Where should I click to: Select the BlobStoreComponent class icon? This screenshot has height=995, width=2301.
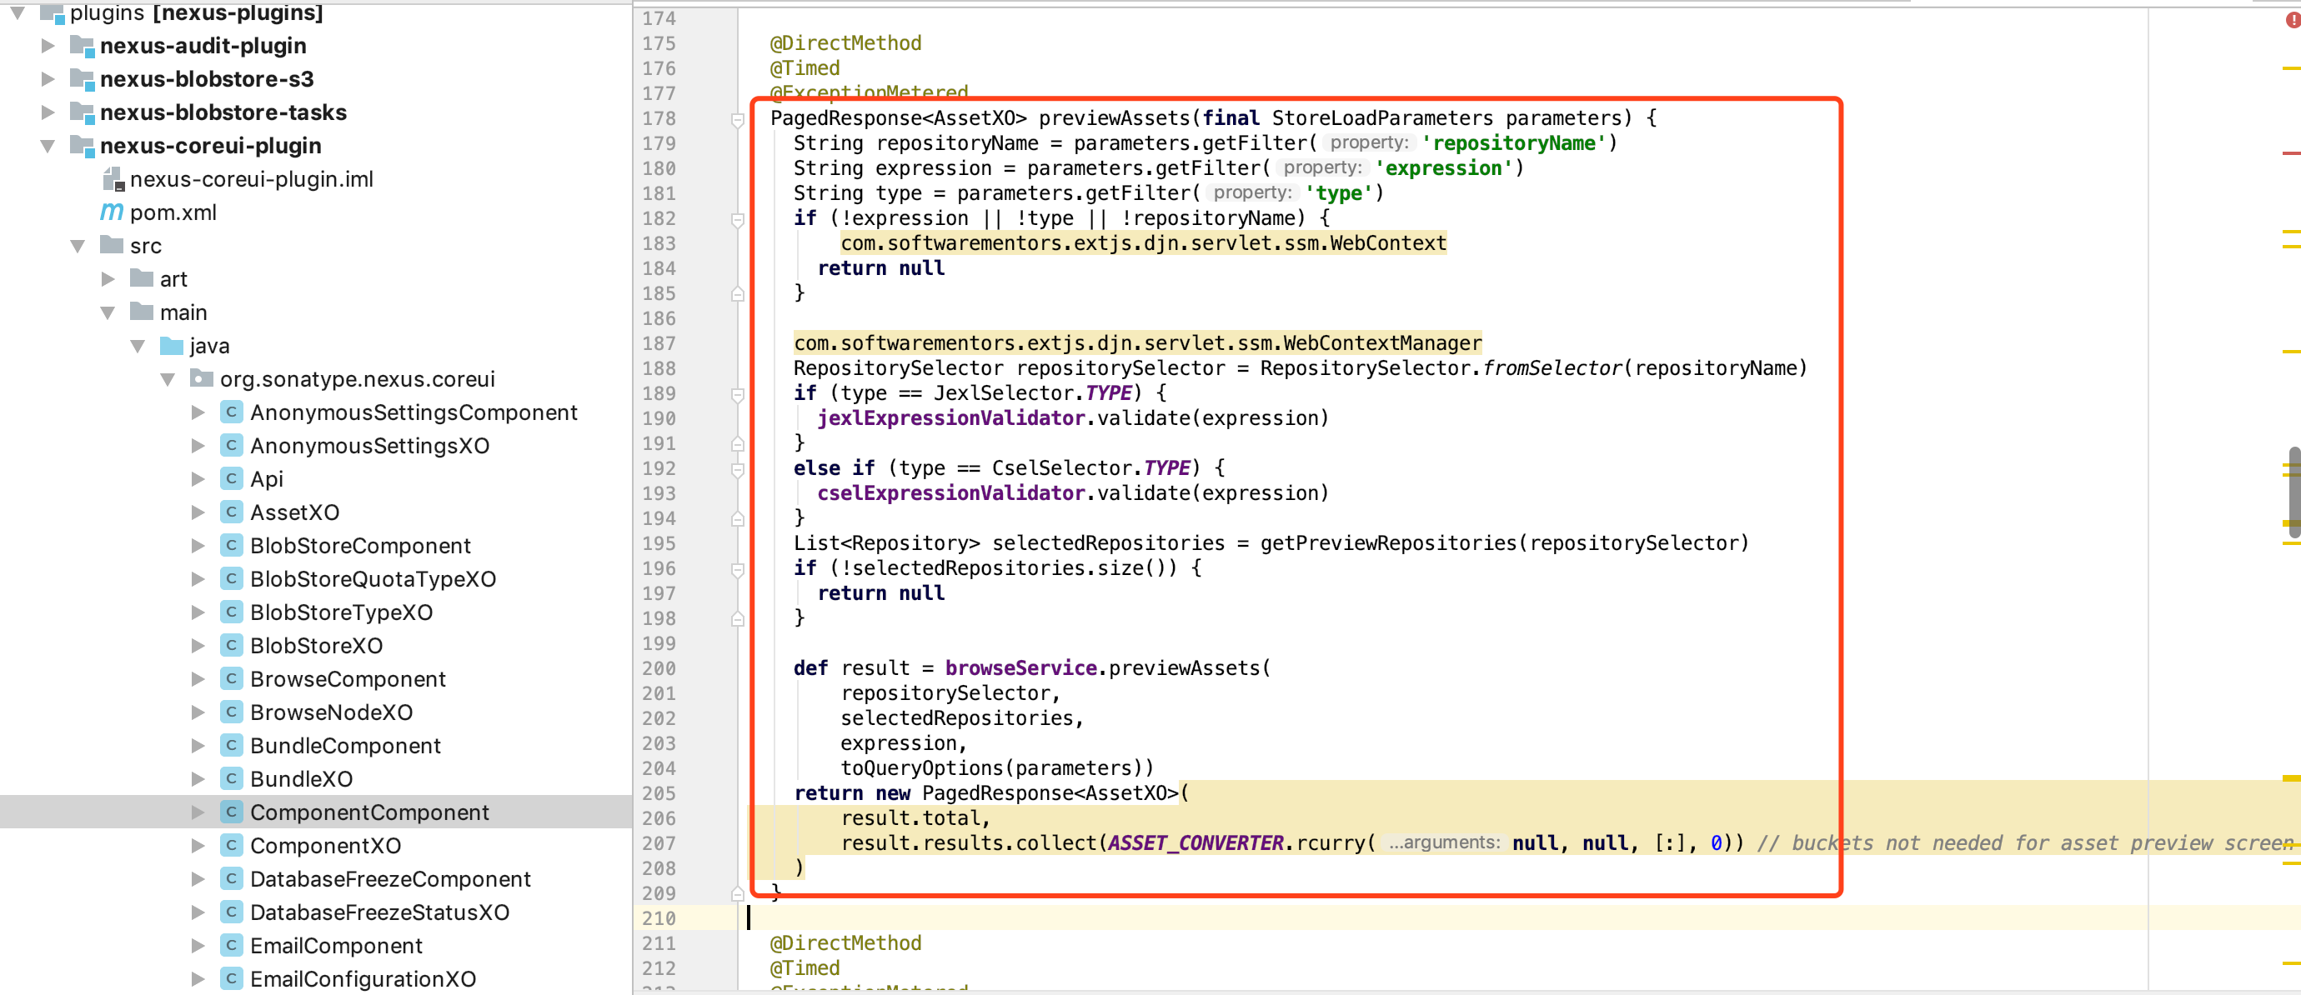[x=230, y=546]
